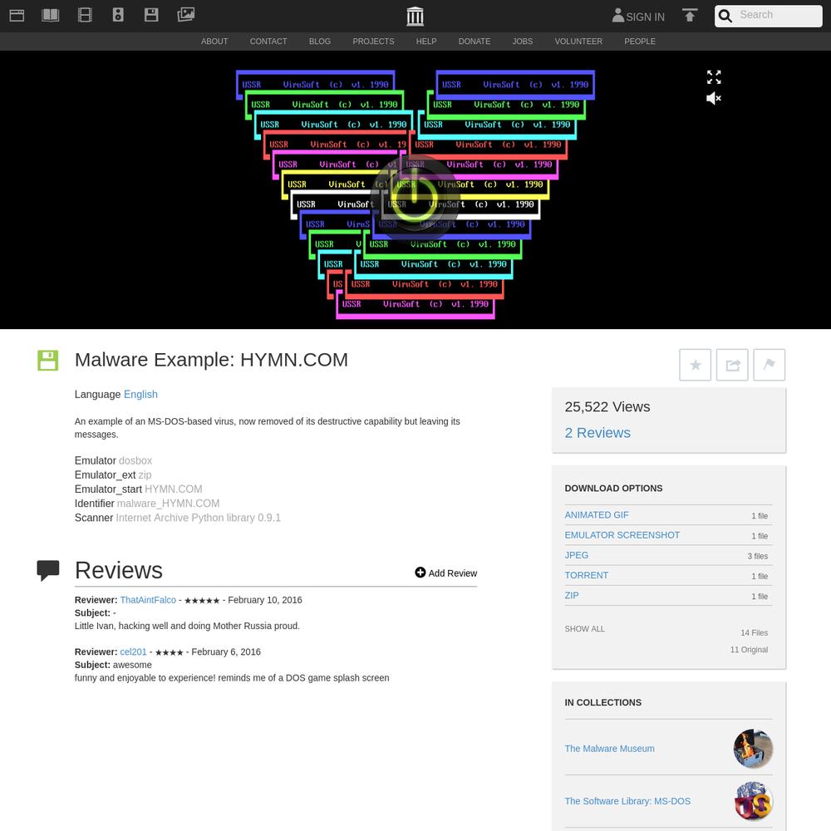Share this item using the share icon
The height and width of the screenshot is (831, 831).
[x=732, y=365]
